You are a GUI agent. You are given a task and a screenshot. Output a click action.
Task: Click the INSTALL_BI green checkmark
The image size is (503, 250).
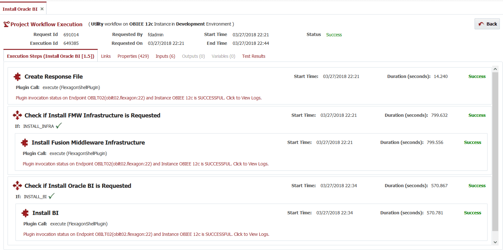pos(52,196)
